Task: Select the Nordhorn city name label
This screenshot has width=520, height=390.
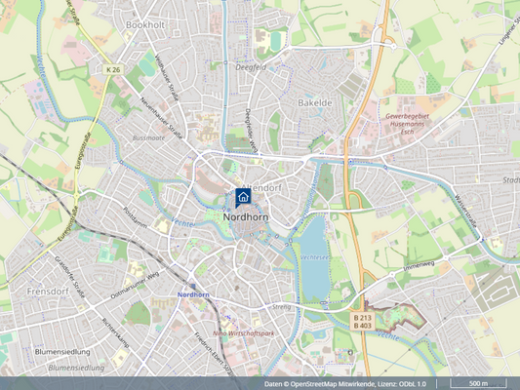Action: click(246, 217)
